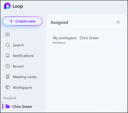Open the Recent label in the sidebar
128x113 pixels.
click(x=18, y=66)
